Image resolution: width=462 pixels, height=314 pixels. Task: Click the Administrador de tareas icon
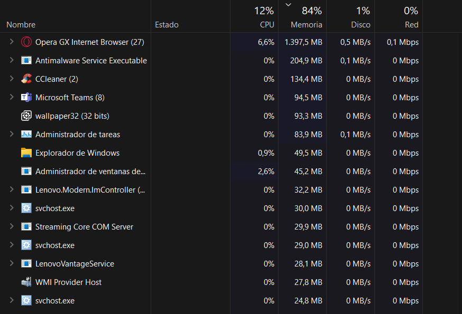tap(26, 134)
